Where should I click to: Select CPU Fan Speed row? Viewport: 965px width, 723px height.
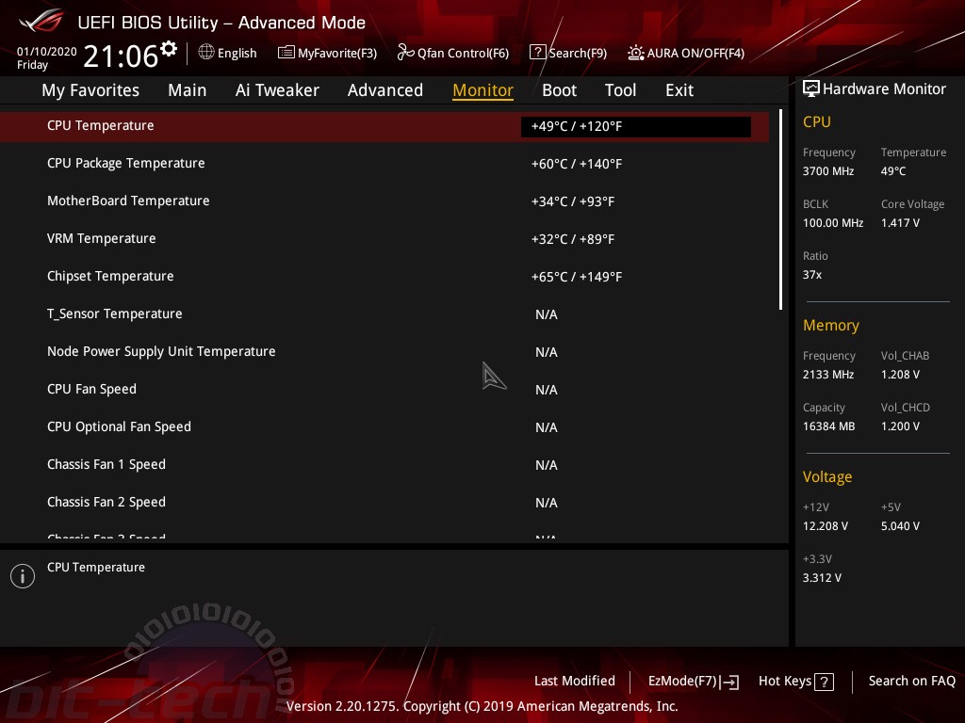(384, 389)
